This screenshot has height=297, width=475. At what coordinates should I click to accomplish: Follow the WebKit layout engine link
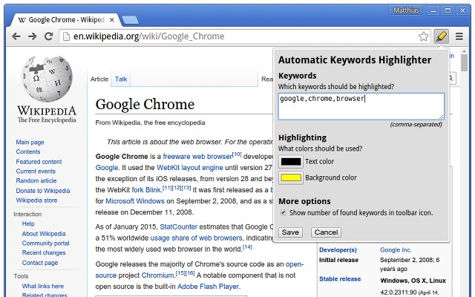click(x=190, y=168)
